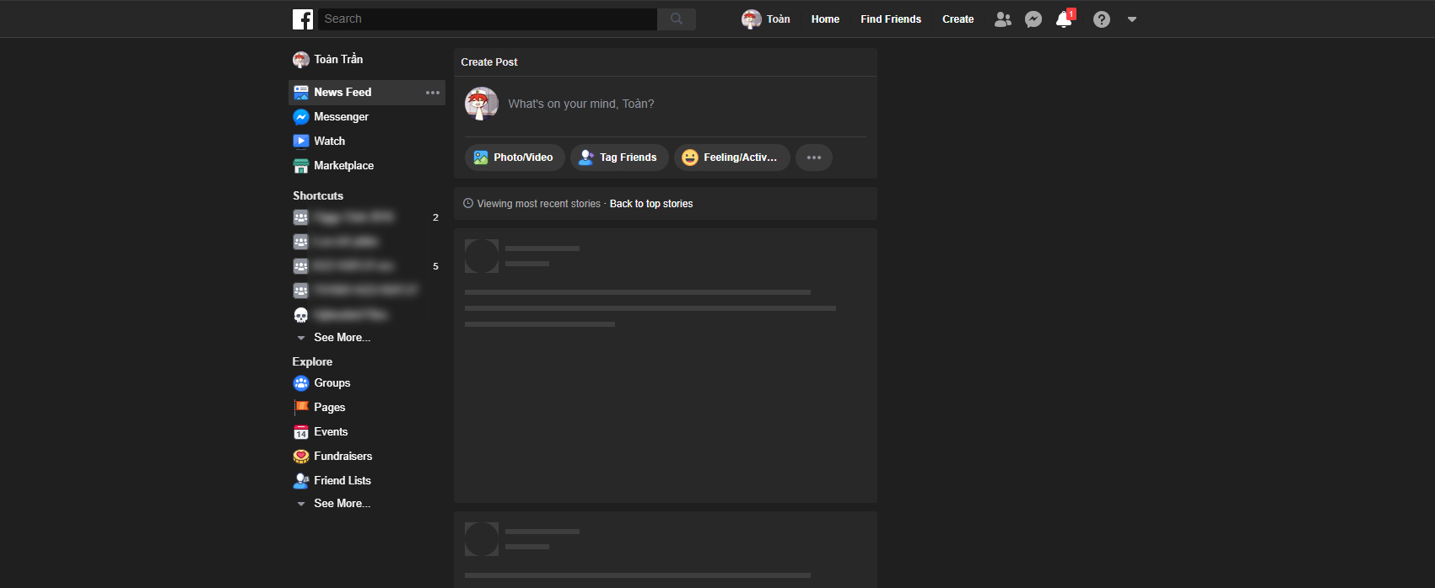Open first shortcut group with badge 2
Image resolution: width=1435 pixels, height=588 pixels.
coord(365,217)
